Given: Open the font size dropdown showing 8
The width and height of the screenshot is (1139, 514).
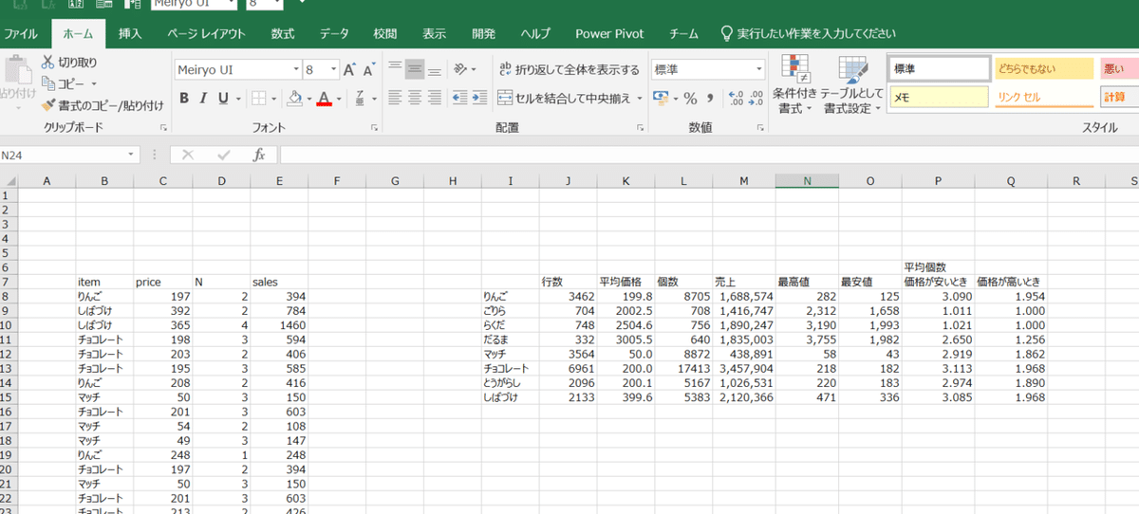Looking at the screenshot, I should 333,70.
